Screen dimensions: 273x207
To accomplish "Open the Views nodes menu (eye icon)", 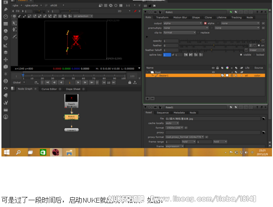I will point(6,88).
